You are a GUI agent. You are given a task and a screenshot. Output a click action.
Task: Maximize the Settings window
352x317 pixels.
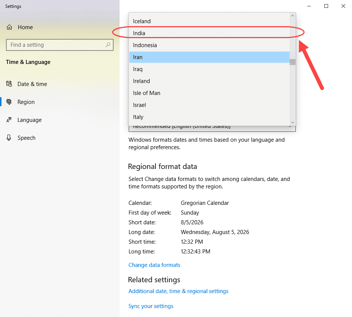[x=326, y=6]
